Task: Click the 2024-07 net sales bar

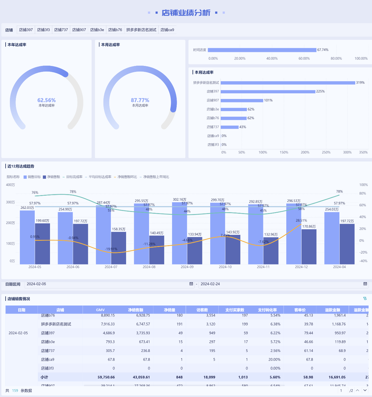Action: [118, 248]
